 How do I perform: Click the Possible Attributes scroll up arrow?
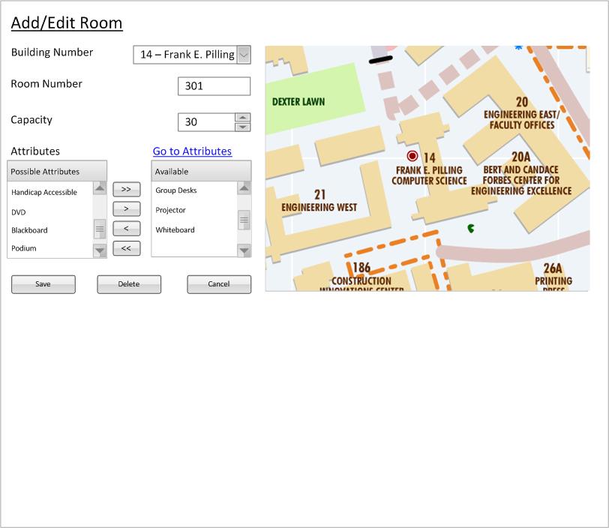(100, 188)
